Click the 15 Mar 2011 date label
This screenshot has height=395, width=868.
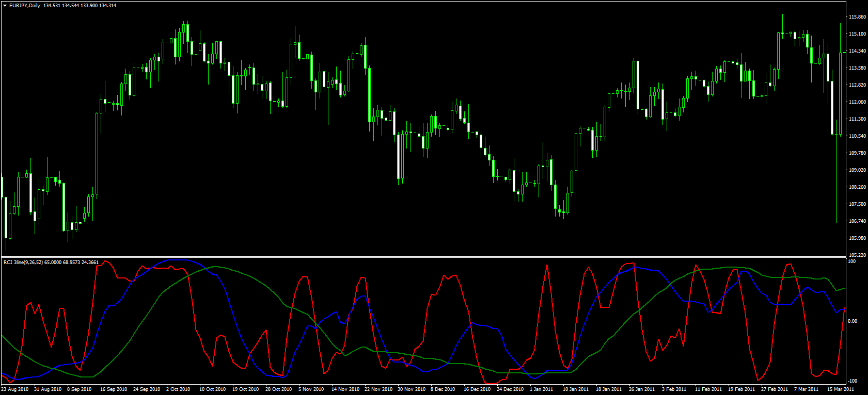[x=841, y=389]
